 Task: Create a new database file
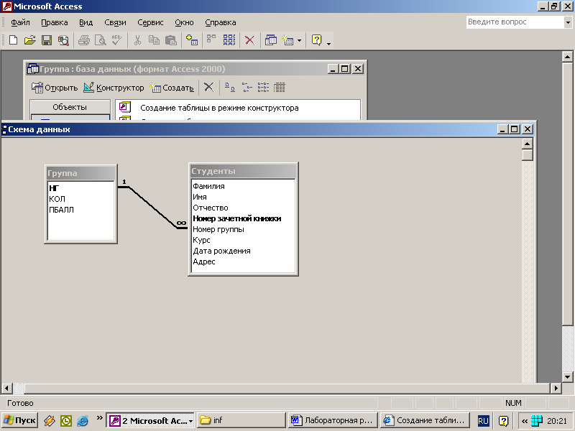13,40
